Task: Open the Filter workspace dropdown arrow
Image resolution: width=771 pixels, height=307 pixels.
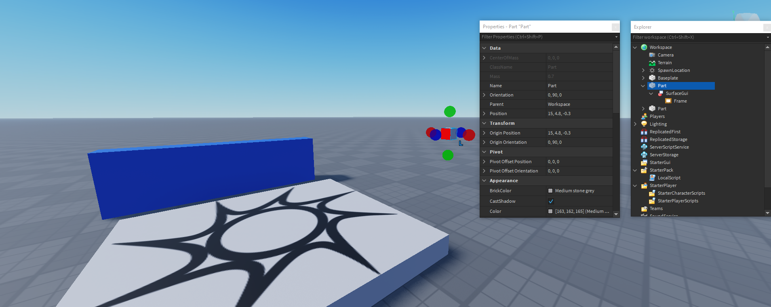Action: click(x=767, y=37)
